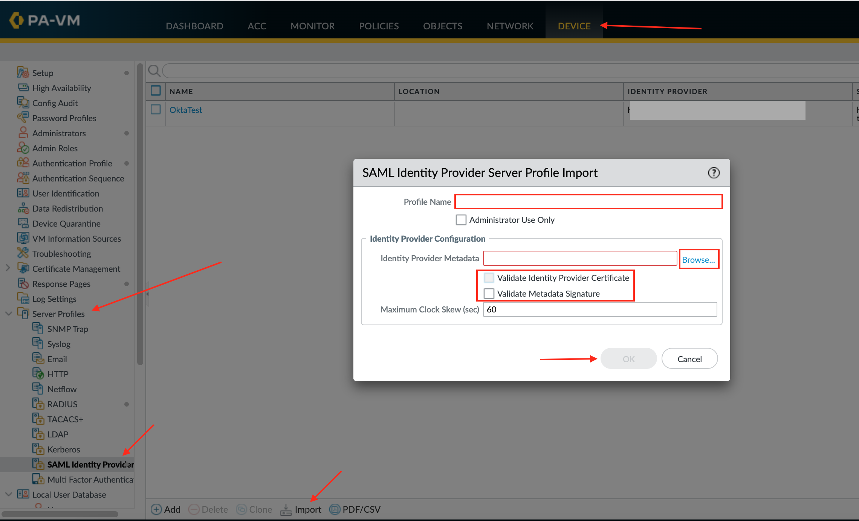Click the Administrators user icon
859x521 pixels.
point(23,133)
